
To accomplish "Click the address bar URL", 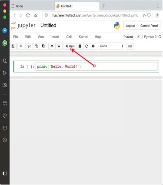I will click(x=95, y=15).
